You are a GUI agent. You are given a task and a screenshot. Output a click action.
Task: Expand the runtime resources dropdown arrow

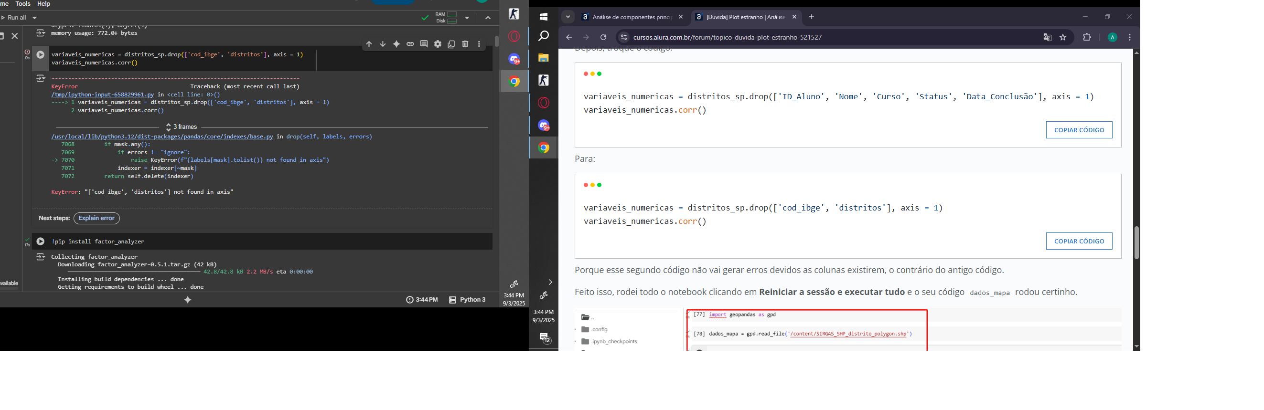pos(467,18)
